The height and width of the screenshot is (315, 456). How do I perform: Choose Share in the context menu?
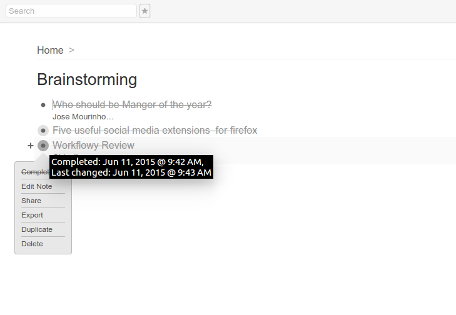(31, 201)
